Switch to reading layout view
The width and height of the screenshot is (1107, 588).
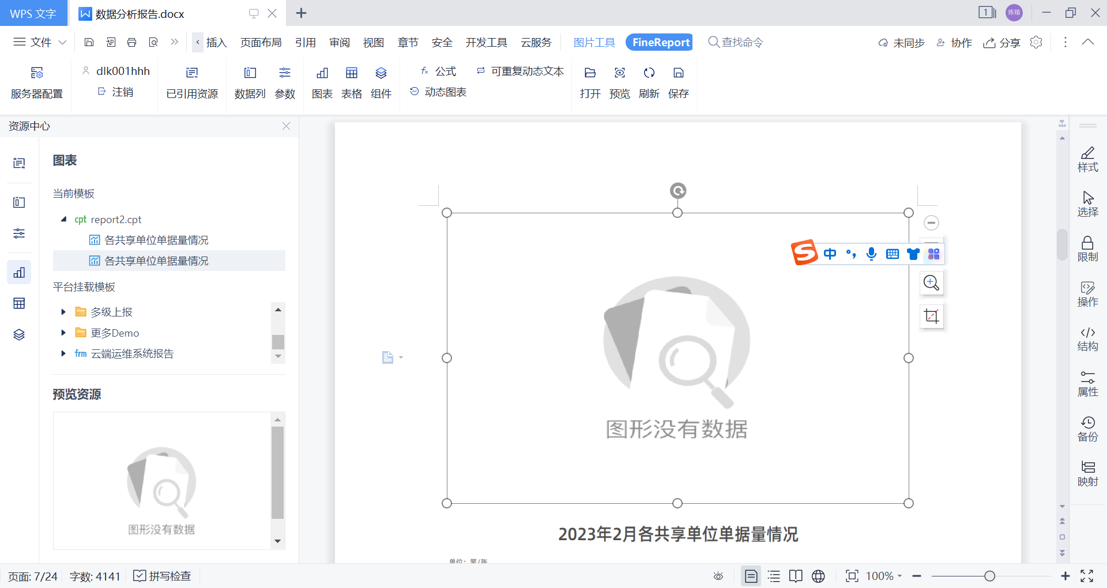click(796, 576)
